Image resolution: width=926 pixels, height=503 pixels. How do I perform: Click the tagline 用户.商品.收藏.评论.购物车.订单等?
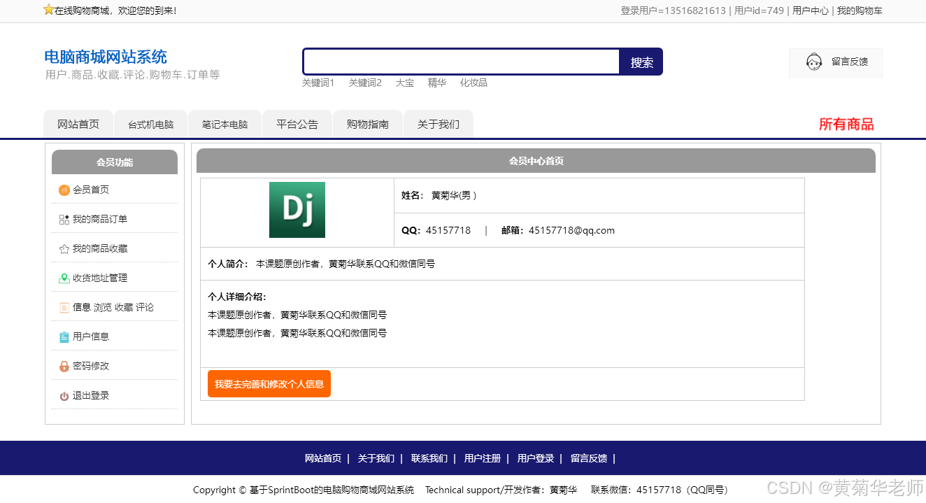click(x=132, y=75)
